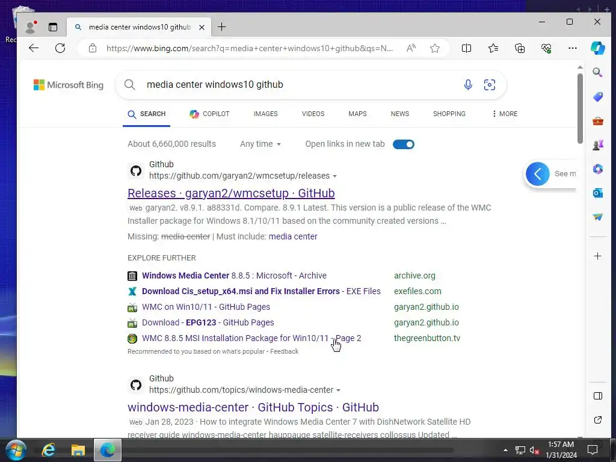Open sidebar Shopping tag icon
Screen dimensions: 616x462
tap(597, 97)
